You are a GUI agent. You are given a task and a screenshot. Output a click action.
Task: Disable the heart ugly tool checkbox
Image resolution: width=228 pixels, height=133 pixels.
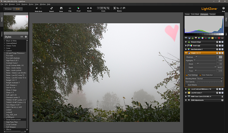click(220, 45)
